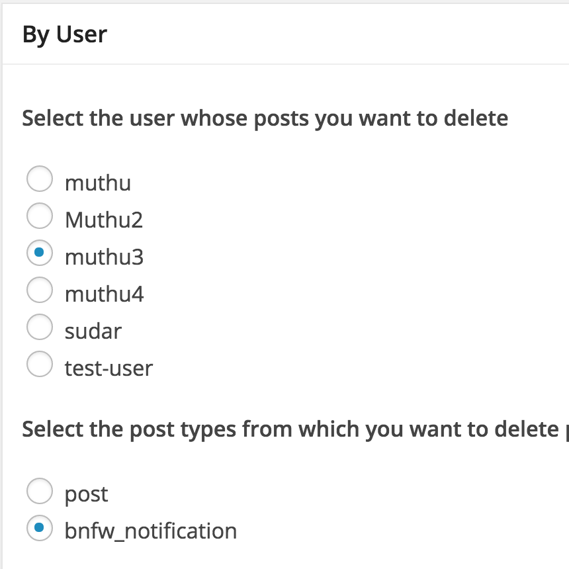This screenshot has width=569, height=569.
Task: Click the bnfw_notification radio button
Action: coord(39,528)
